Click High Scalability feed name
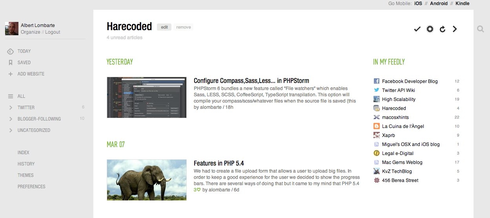 coord(399,99)
